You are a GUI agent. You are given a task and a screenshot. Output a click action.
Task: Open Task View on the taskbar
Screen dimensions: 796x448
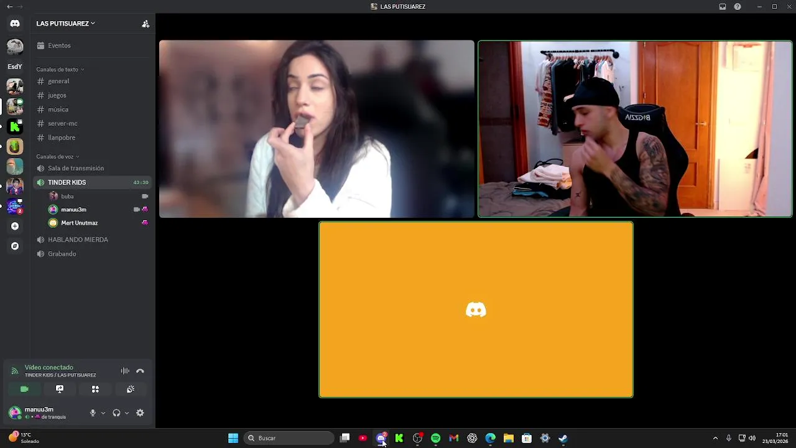coord(345,438)
